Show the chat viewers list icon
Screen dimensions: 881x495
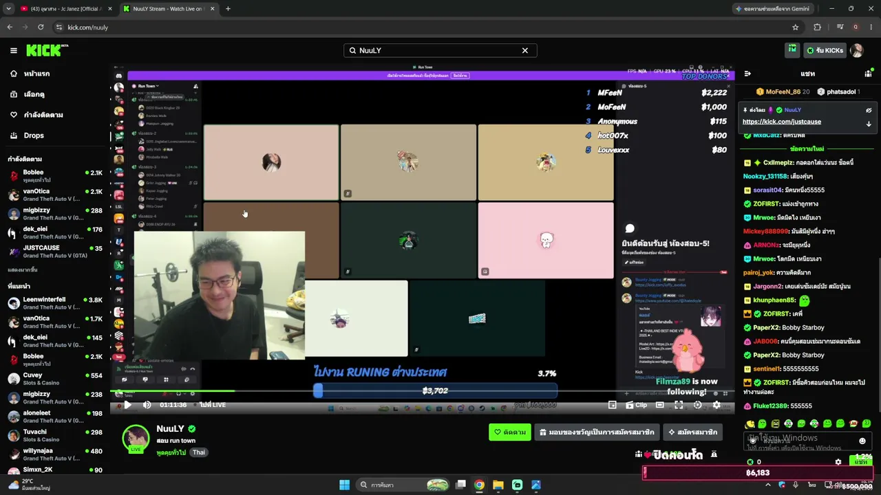click(868, 74)
